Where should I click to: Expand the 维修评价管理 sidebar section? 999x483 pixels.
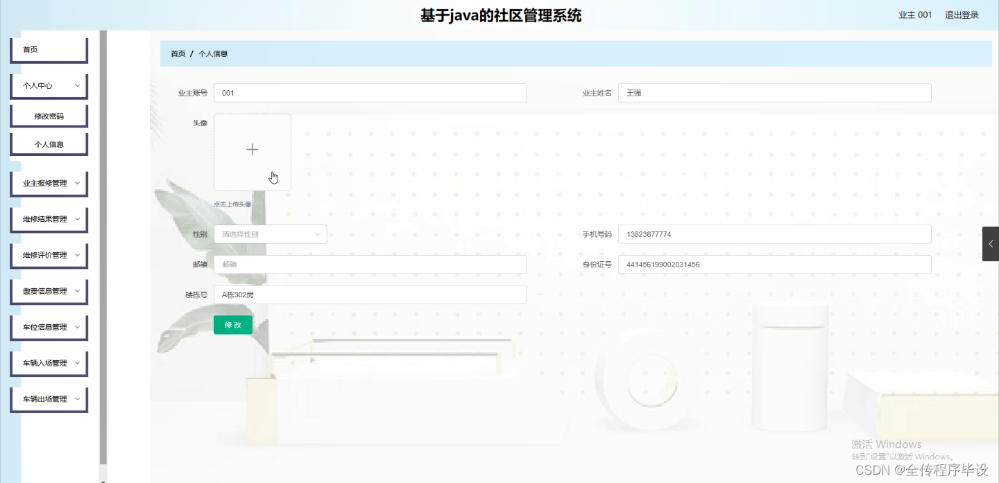tap(49, 255)
